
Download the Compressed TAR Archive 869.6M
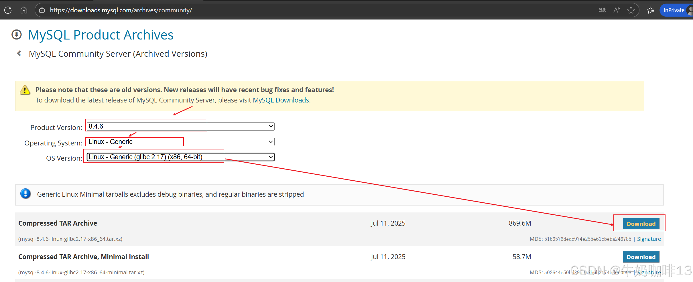click(641, 224)
